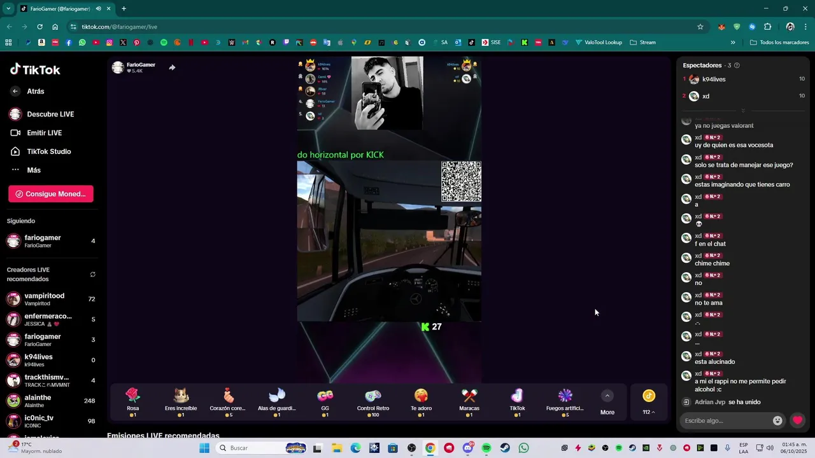Image resolution: width=815 pixels, height=458 pixels.
Task: Click the Espectadores info icon
Action: 737,66
